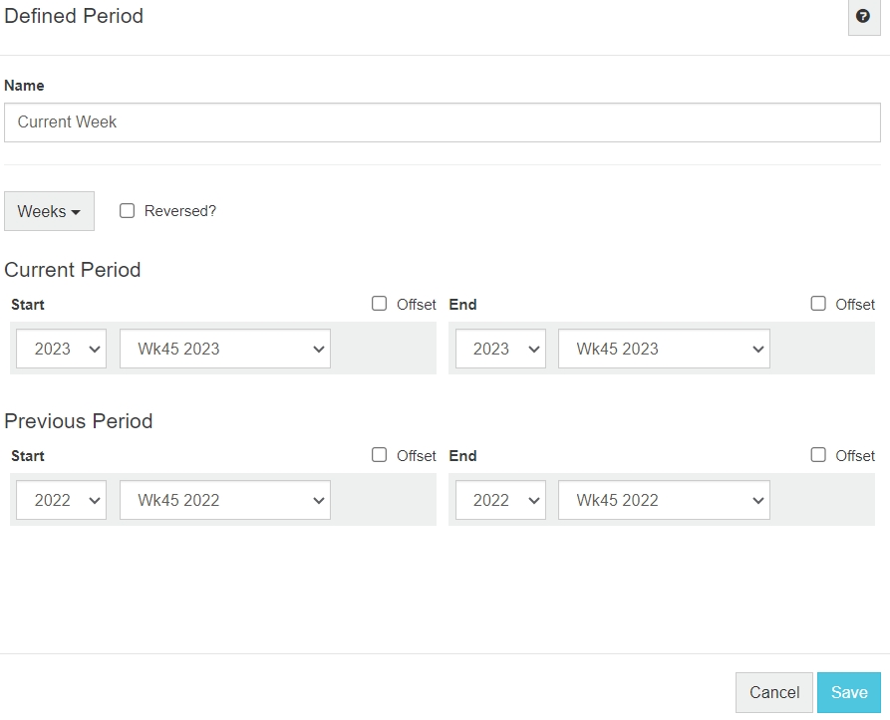The width and height of the screenshot is (890, 720).
Task: Open Previous Period End week dropdown
Action: pyautogui.click(x=664, y=500)
